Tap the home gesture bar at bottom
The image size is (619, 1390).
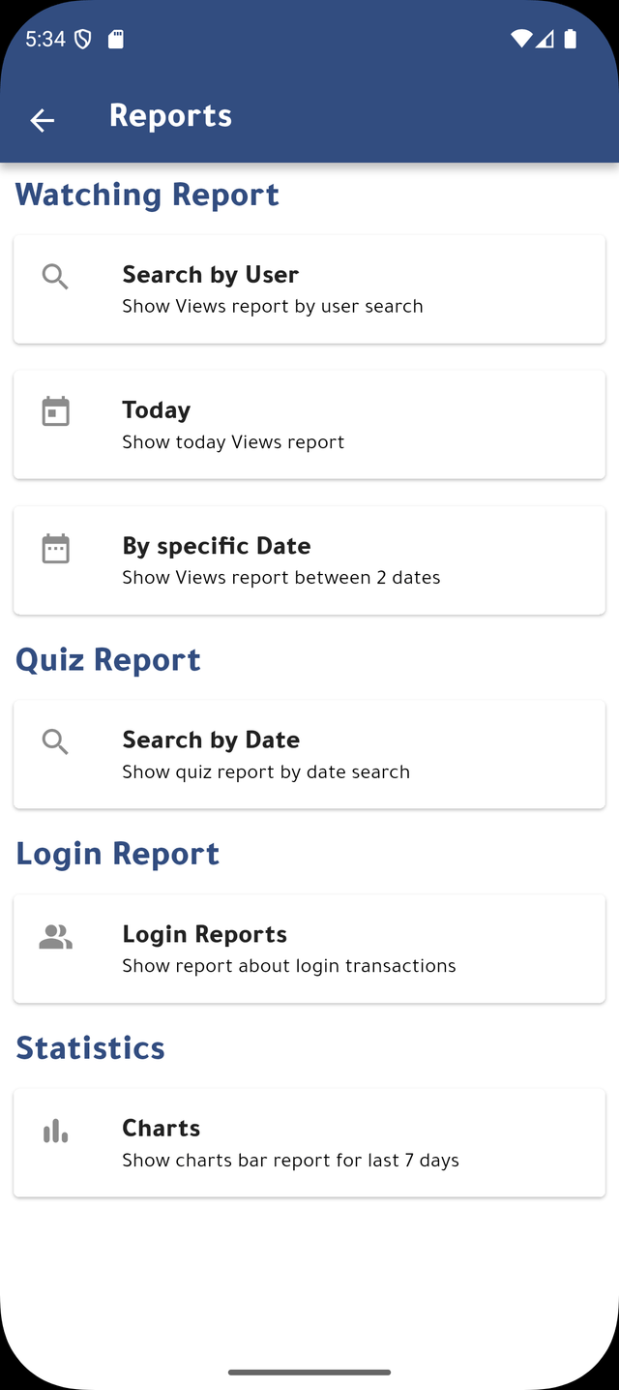point(309,1372)
